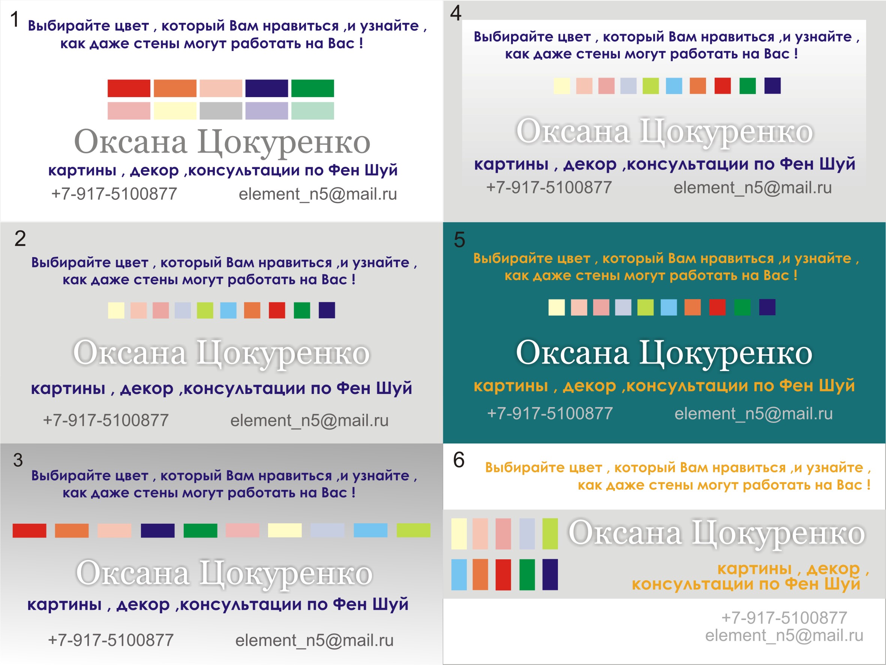Click the name Оксана Цокуренко on teal card

(664, 353)
